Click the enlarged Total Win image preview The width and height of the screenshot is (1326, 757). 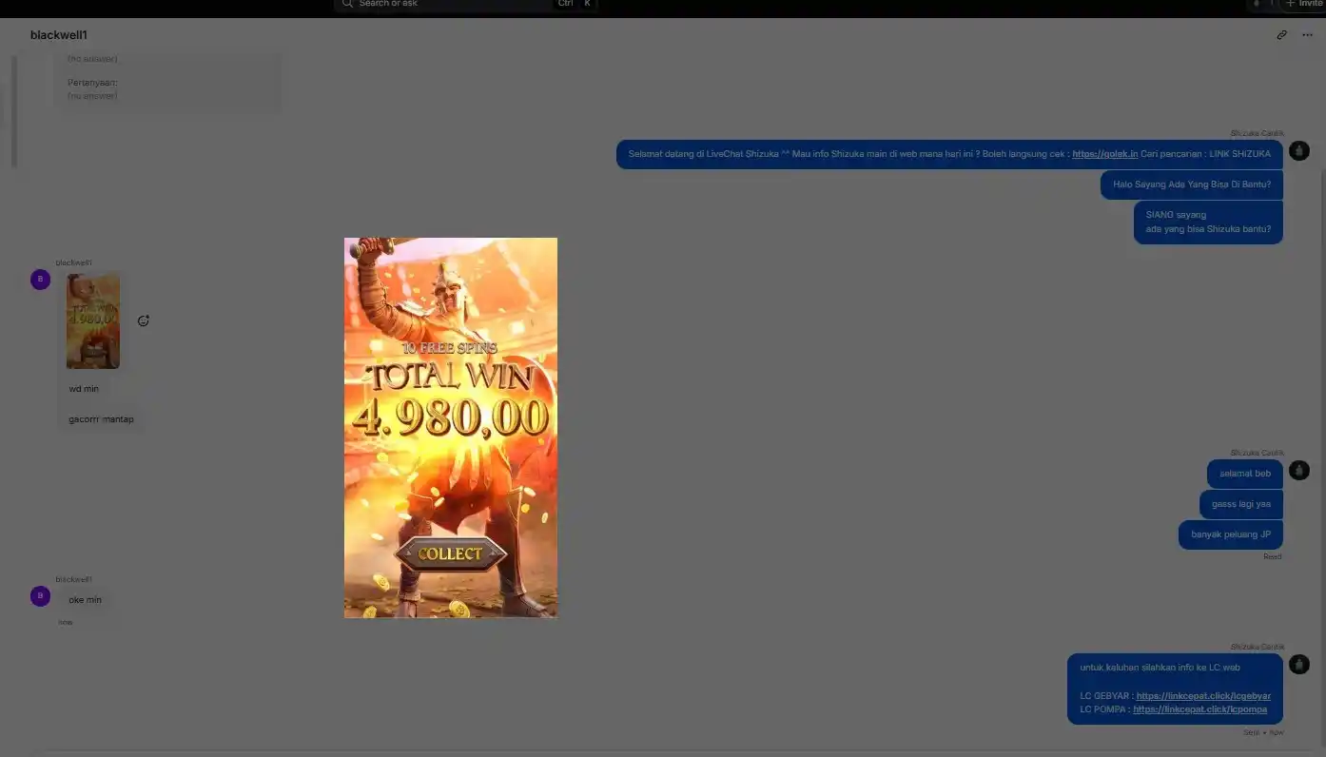[x=451, y=428]
